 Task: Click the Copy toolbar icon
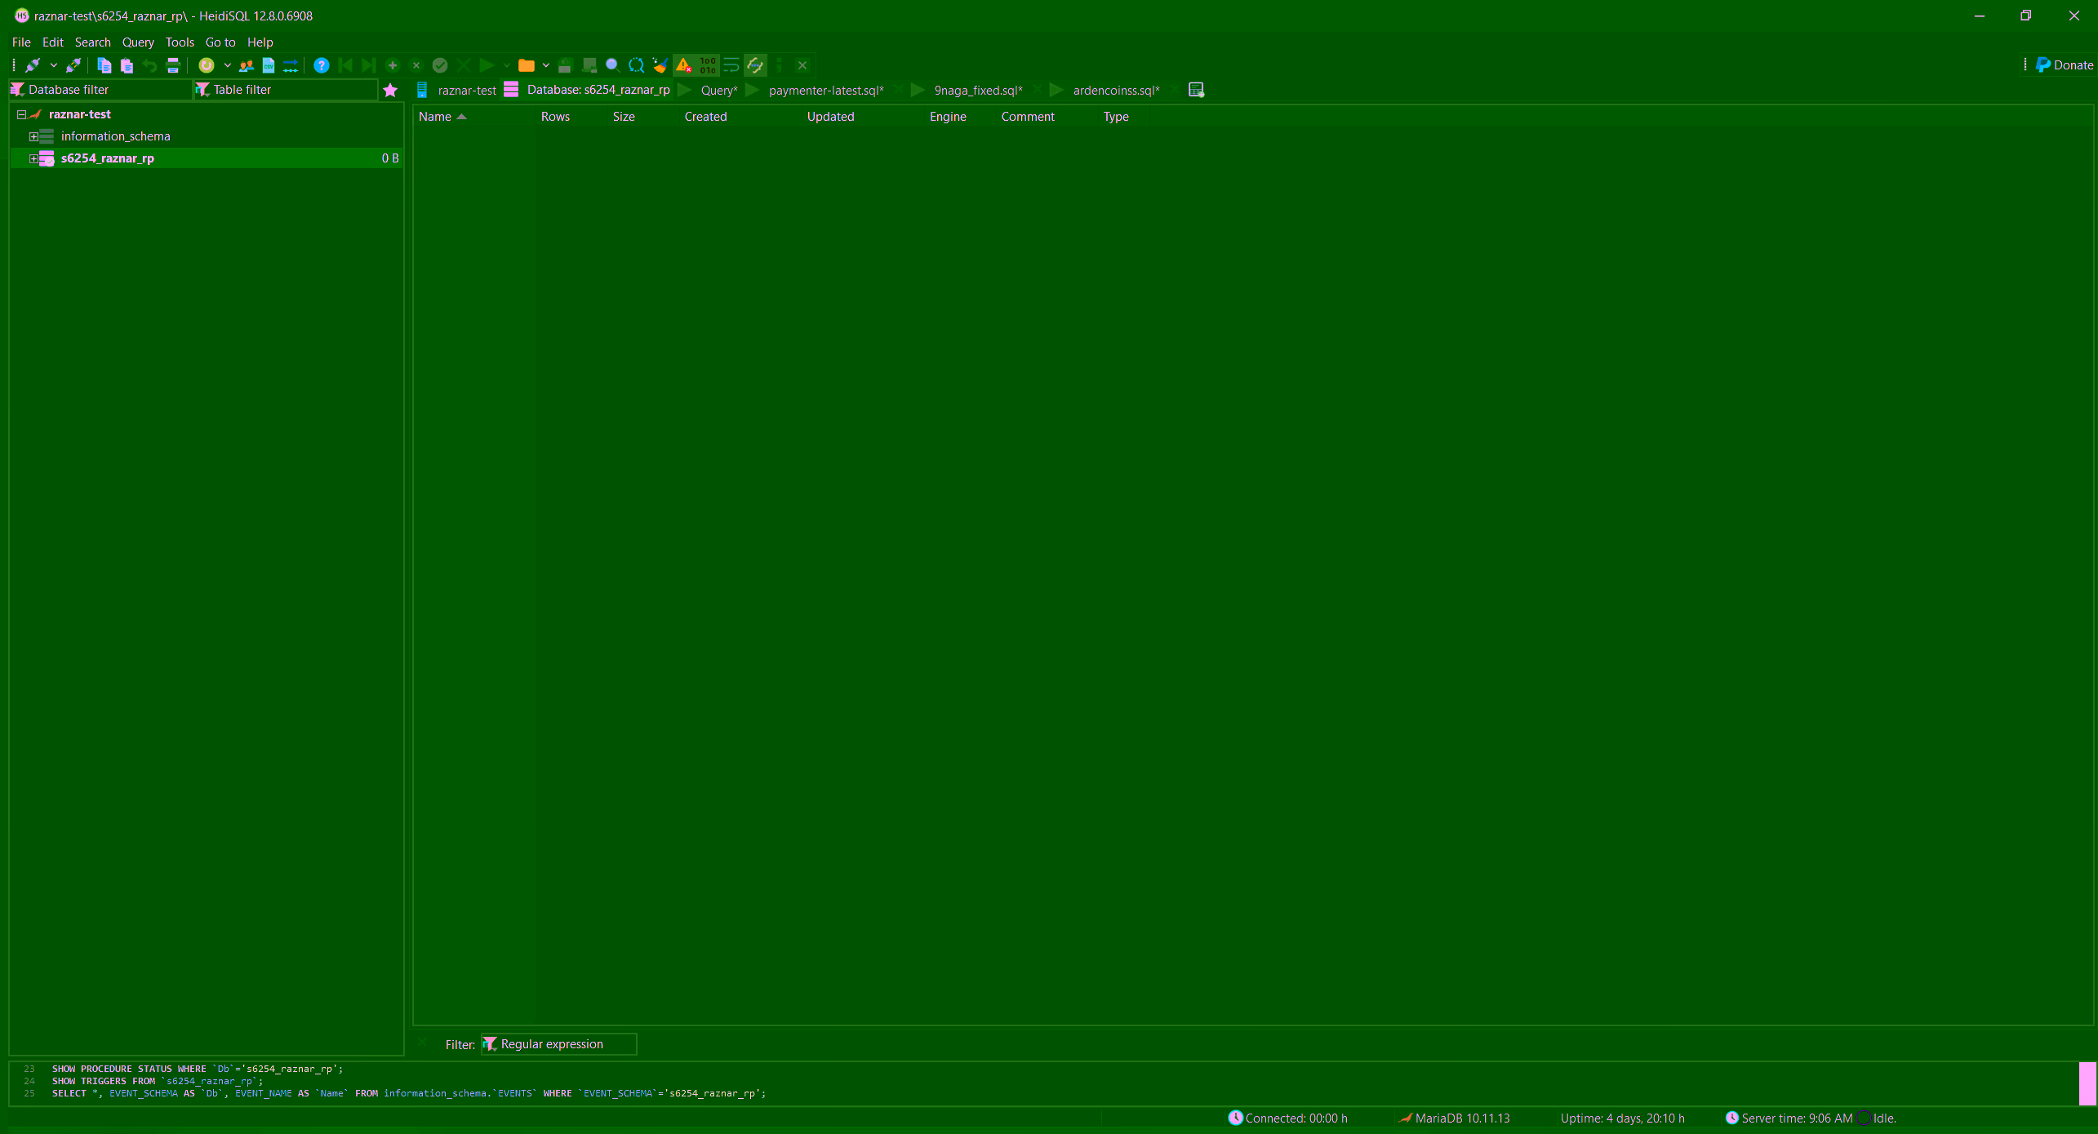pos(104,65)
